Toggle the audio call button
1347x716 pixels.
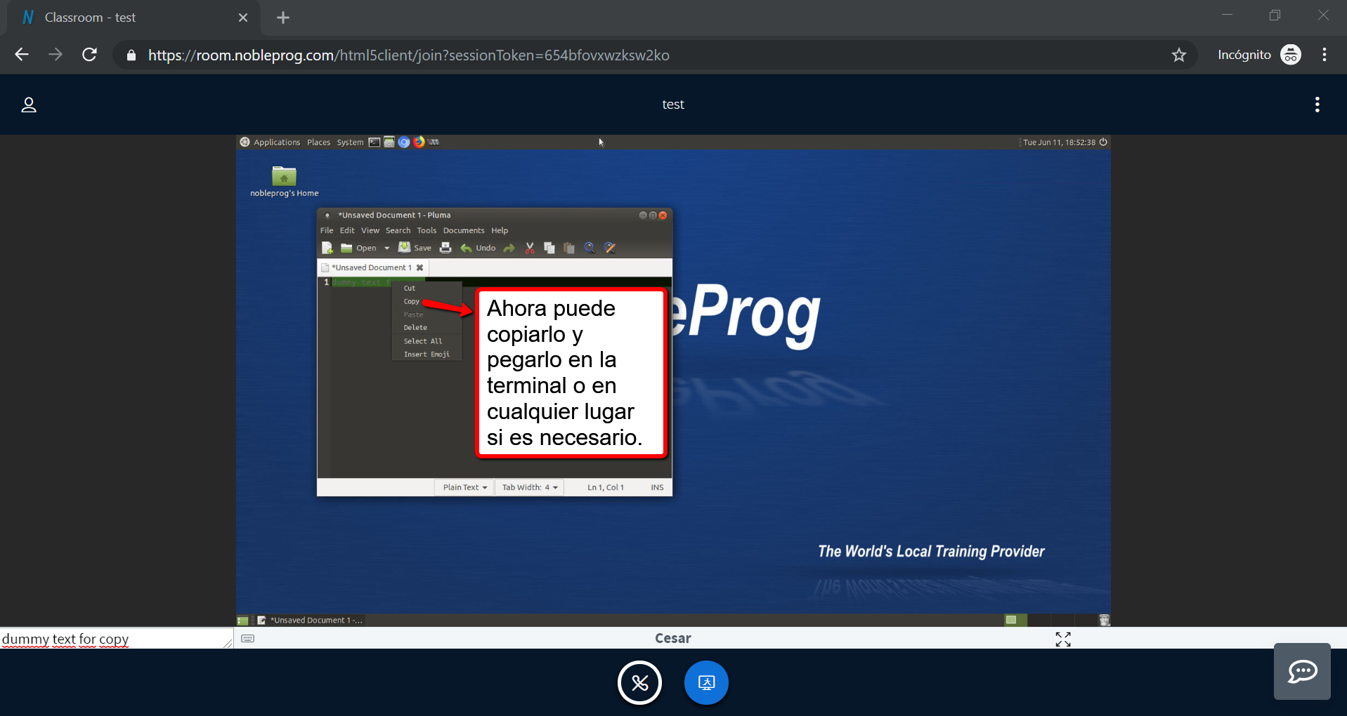(639, 682)
